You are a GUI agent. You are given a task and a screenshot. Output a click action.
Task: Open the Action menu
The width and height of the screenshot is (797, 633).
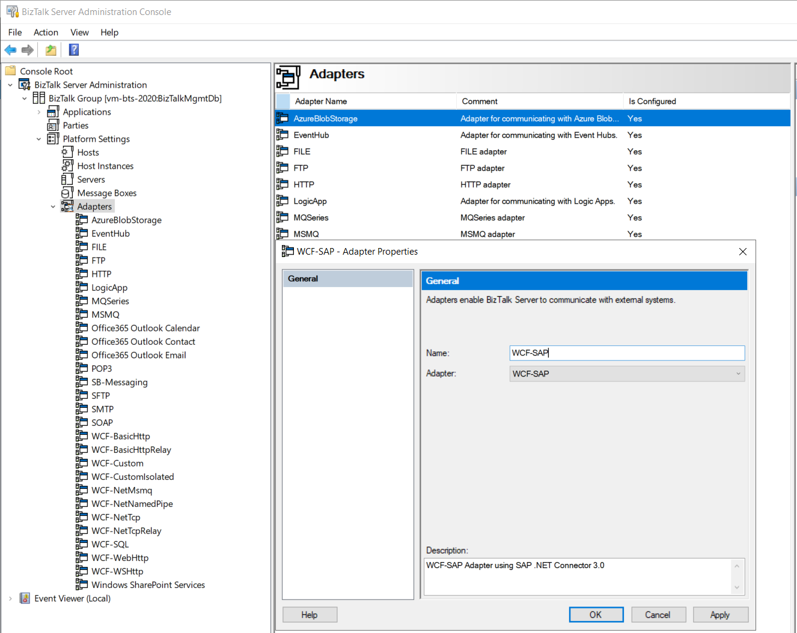46,32
